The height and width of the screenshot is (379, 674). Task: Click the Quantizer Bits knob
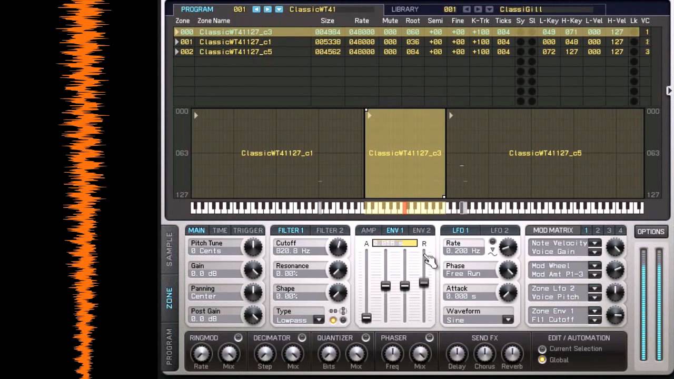click(329, 353)
